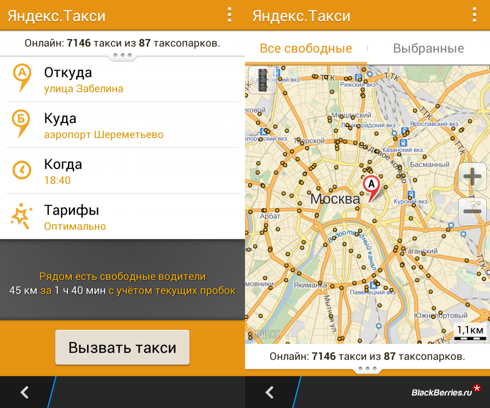Open overflow menu on right map screen

coord(474,15)
